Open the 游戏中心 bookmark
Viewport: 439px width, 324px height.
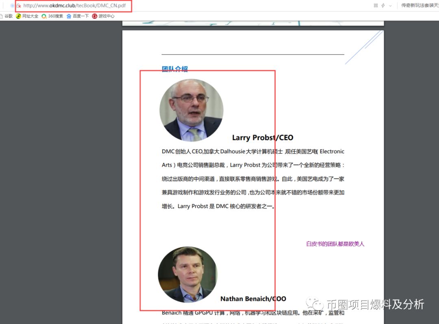click(103, 16)
